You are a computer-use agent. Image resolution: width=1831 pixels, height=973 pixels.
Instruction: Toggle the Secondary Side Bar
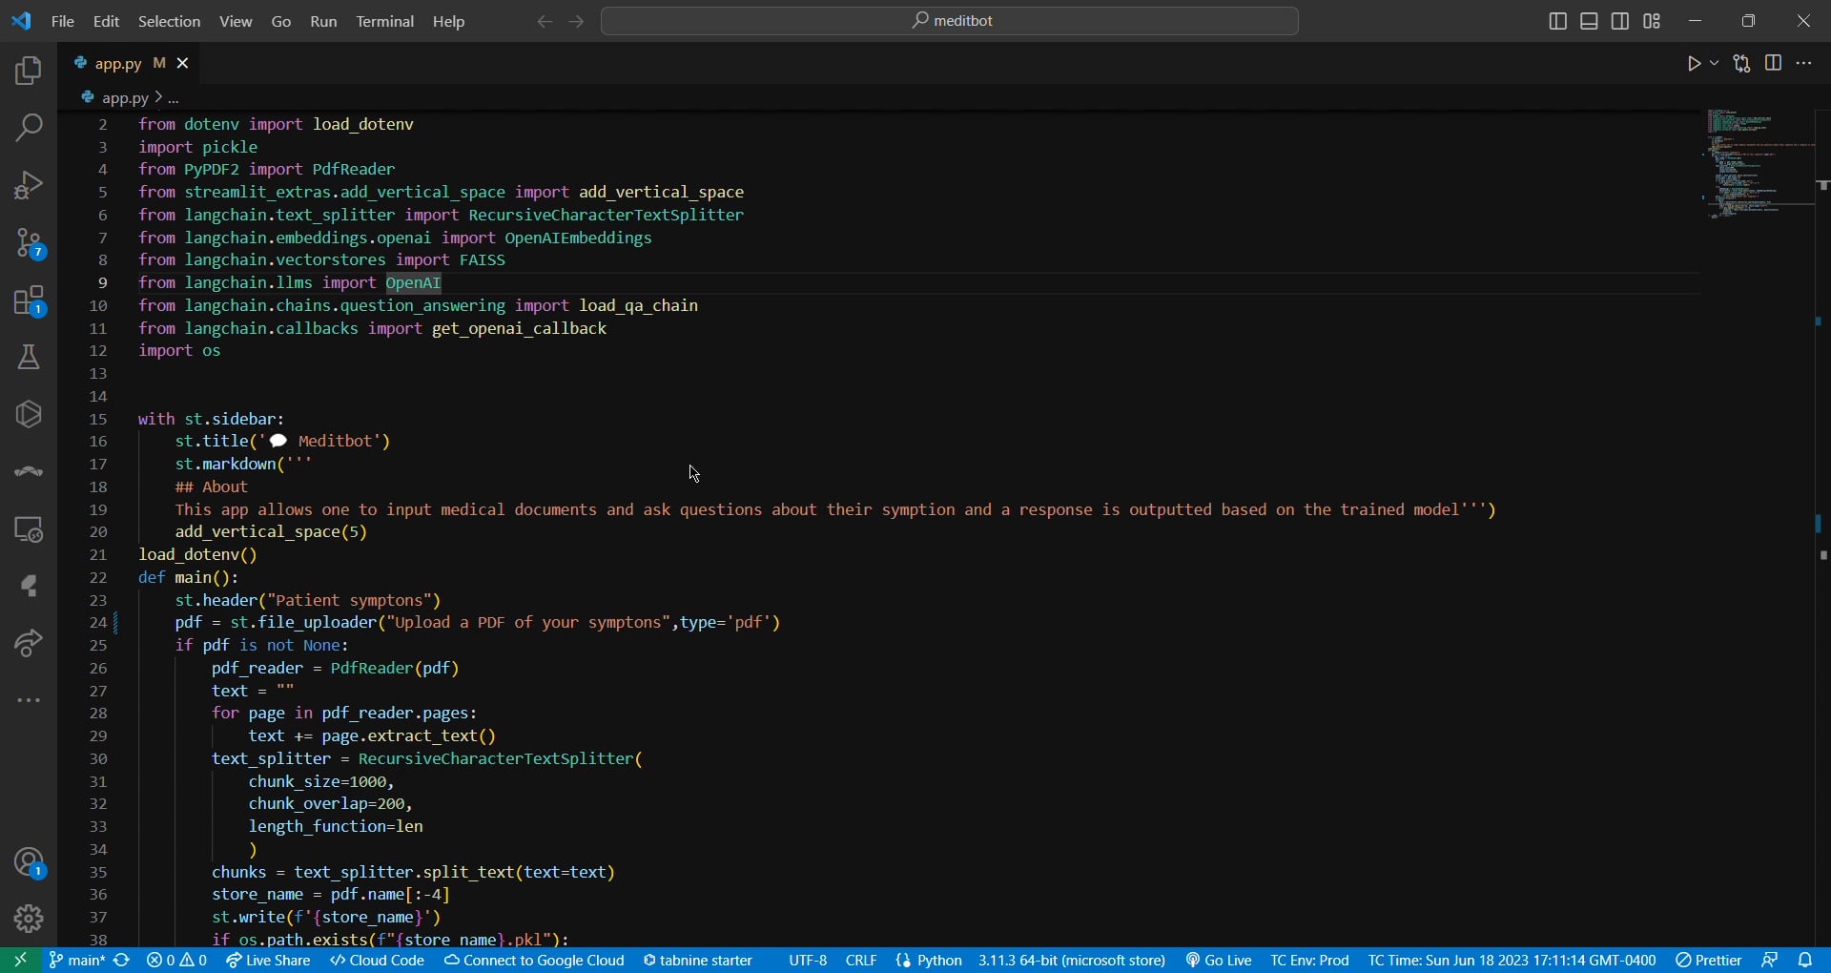[1620, 21]
